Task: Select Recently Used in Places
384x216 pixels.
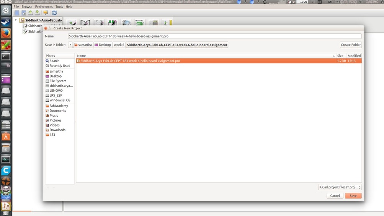Action: pyautogui.click(x=60, y=66)
